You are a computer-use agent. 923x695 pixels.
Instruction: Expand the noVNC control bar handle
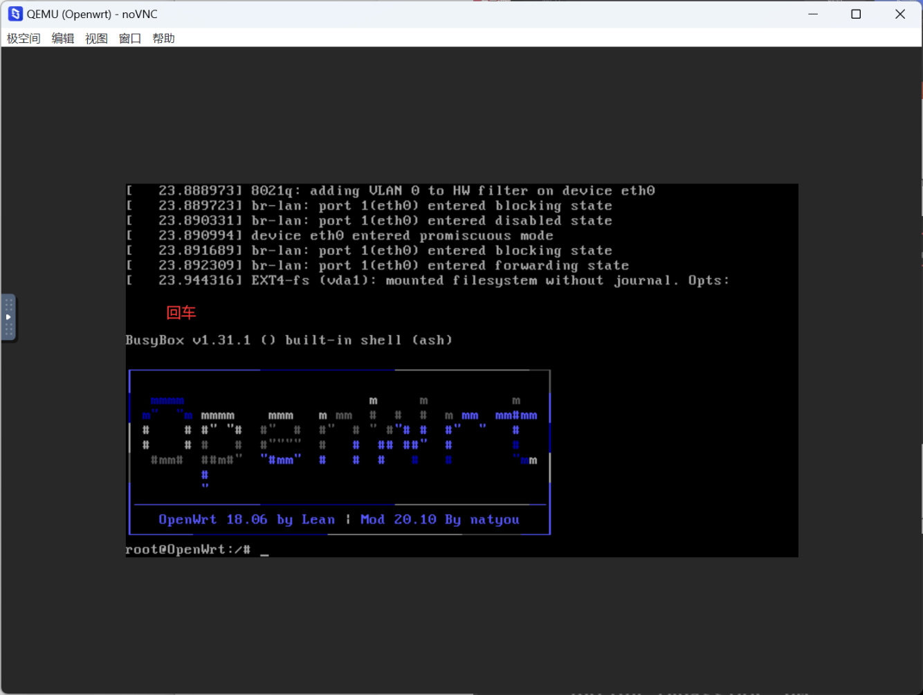8,317
